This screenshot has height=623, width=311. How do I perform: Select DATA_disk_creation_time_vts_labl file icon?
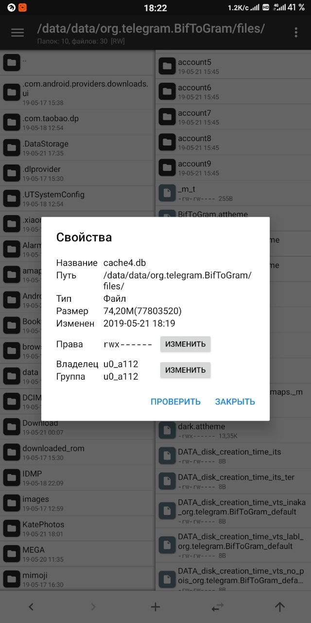(x=167, y=546)
